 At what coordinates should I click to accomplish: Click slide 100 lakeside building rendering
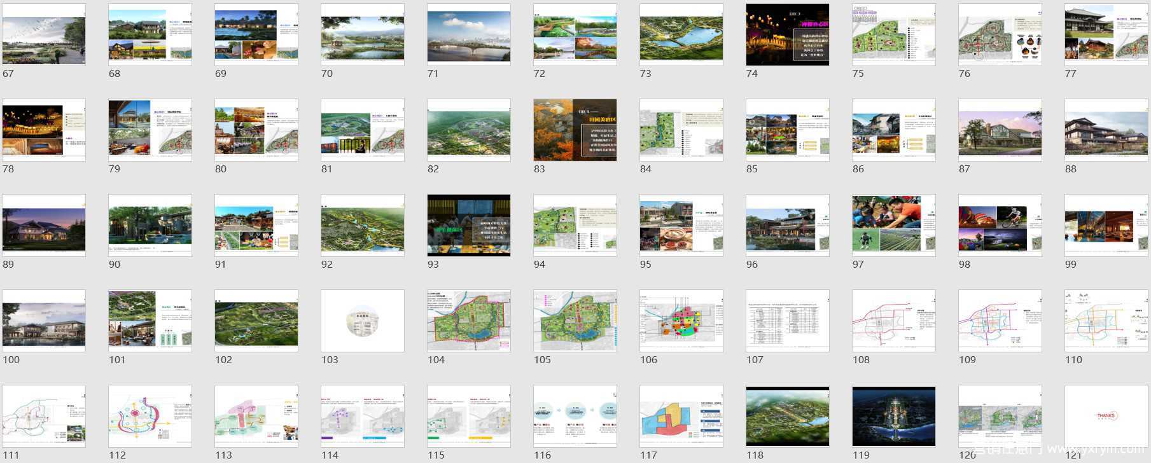(44, 321)
